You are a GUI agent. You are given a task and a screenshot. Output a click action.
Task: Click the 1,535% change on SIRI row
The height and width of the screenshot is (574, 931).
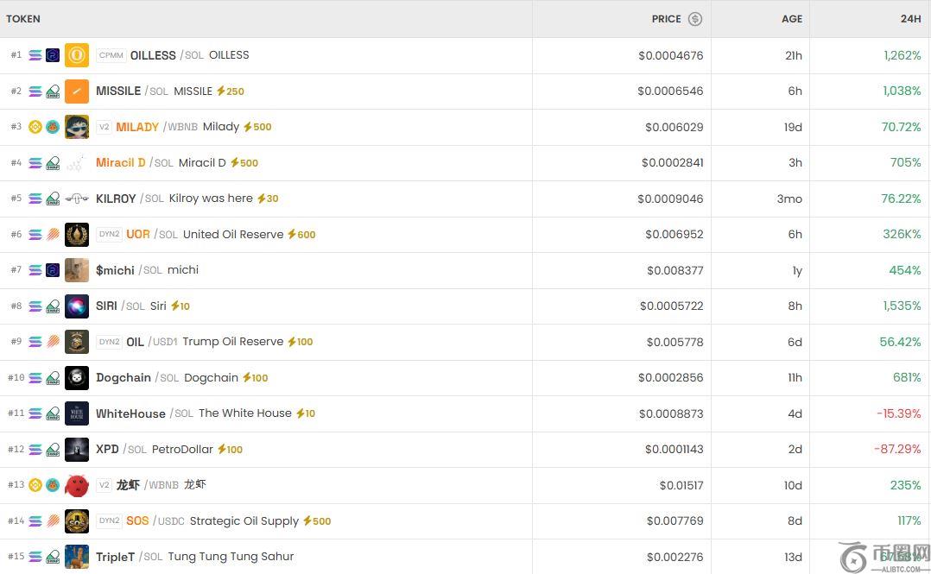[902, 306]
